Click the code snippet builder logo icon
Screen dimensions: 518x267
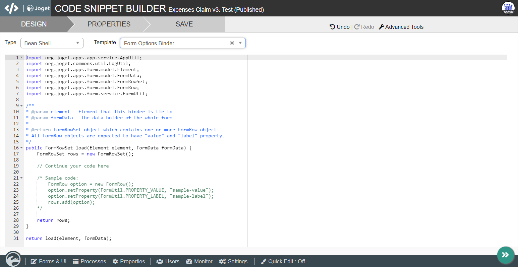coord(11,8)
